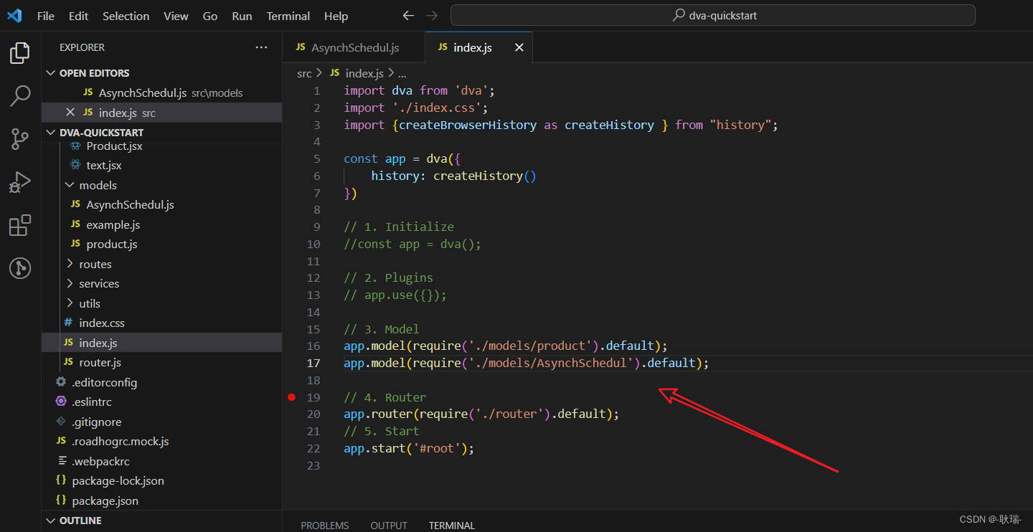Click the React icon beside Product.jsx
The image size is (1033, 532).
(x=76, y=146)
